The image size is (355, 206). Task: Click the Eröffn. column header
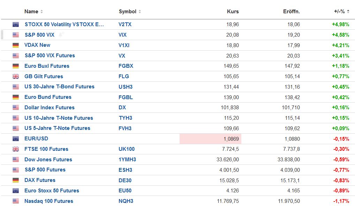tap(291, 12)
